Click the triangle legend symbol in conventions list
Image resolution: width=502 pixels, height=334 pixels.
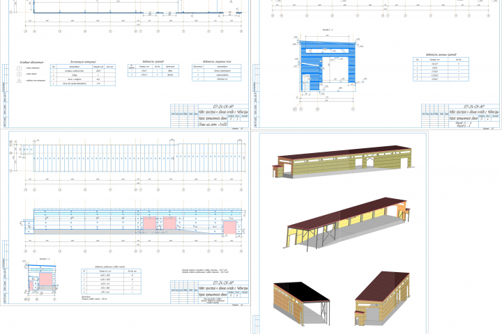[20, 81]
